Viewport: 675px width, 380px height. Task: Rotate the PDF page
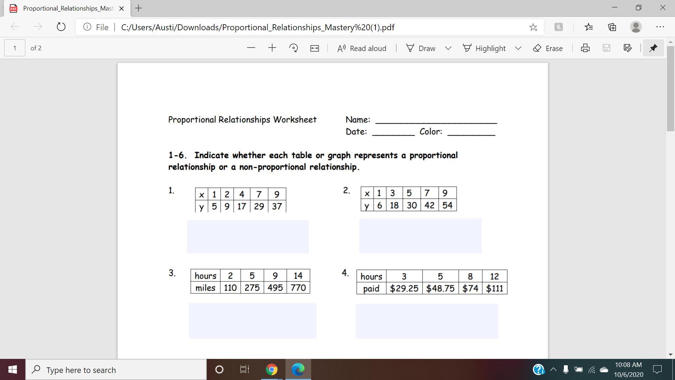293,48
